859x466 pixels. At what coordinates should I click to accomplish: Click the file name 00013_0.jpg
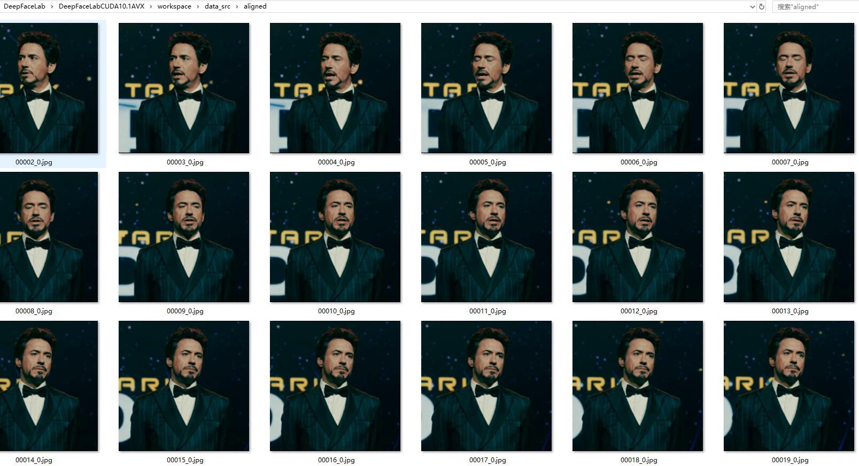[790, 311]
